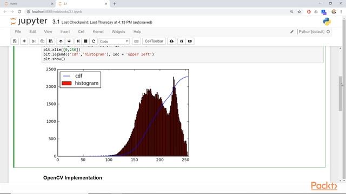The image size is (346, 194).
Task: Open a new browser tab
Action: (115, 4)
